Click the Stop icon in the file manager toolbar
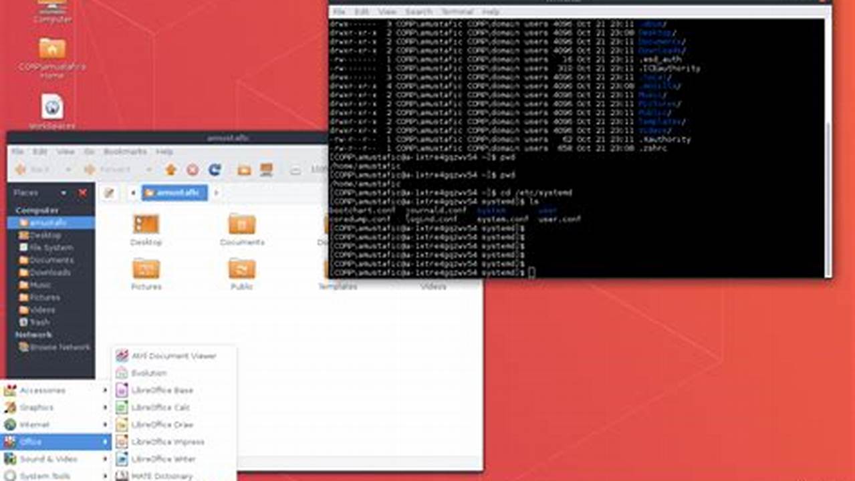This screenshot has height=481, width=855. pos(193,169)
